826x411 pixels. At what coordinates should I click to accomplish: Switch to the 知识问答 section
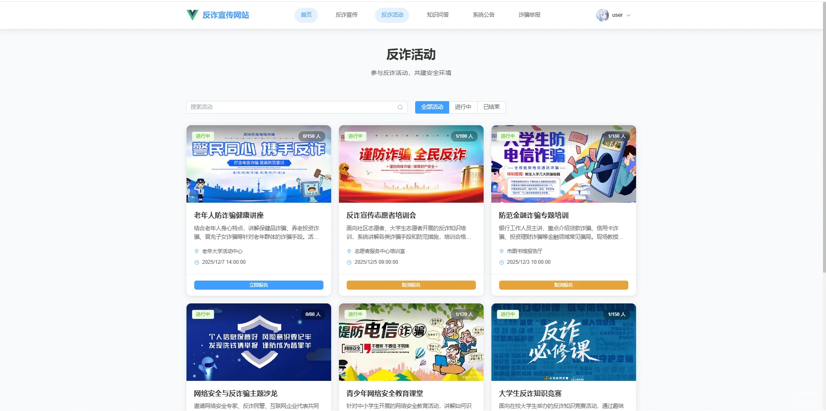coord(438,15)
